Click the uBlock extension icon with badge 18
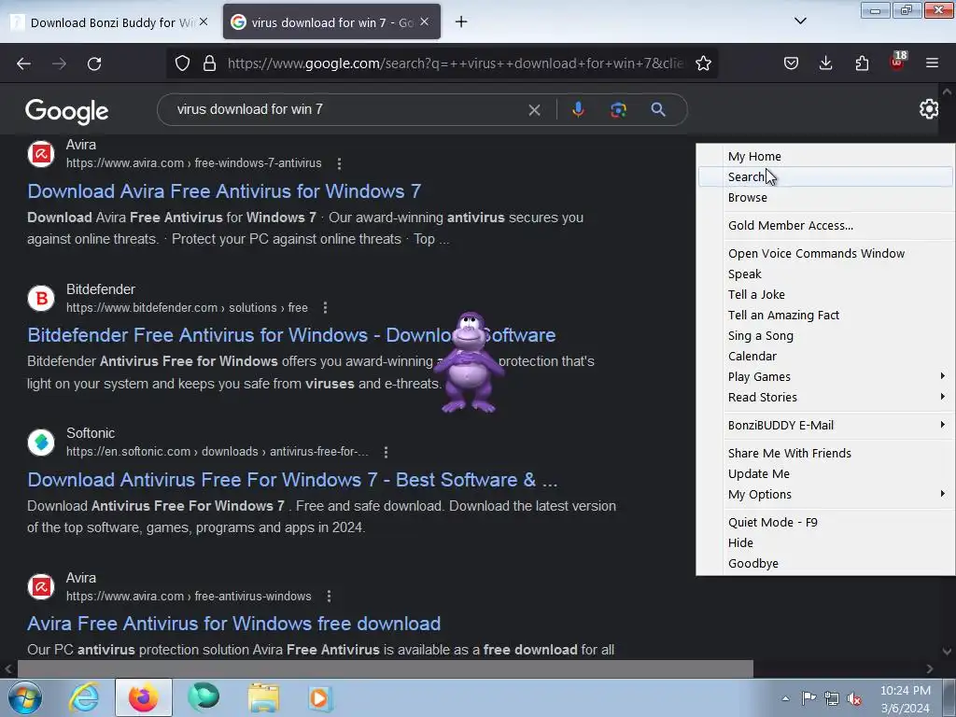Viewport: 956px width, 717px height. coord(898,62)
